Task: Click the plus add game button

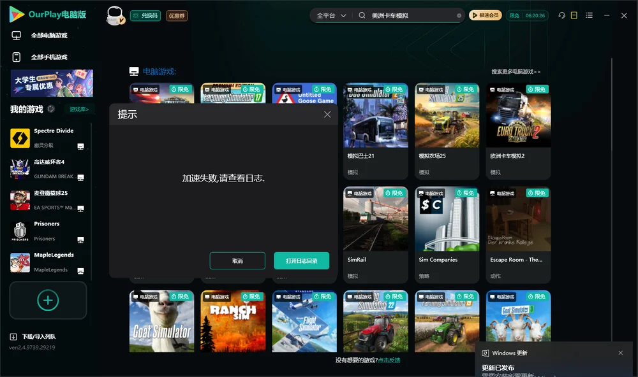Action: tap(48, 300)
